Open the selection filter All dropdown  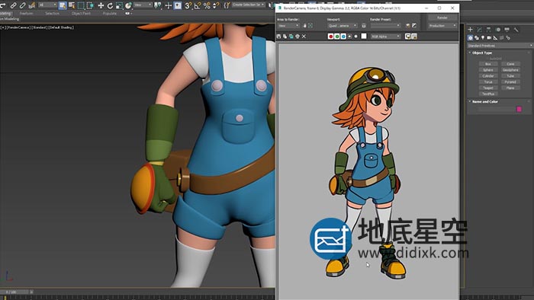pyautogui.click(x=47, y=5)
